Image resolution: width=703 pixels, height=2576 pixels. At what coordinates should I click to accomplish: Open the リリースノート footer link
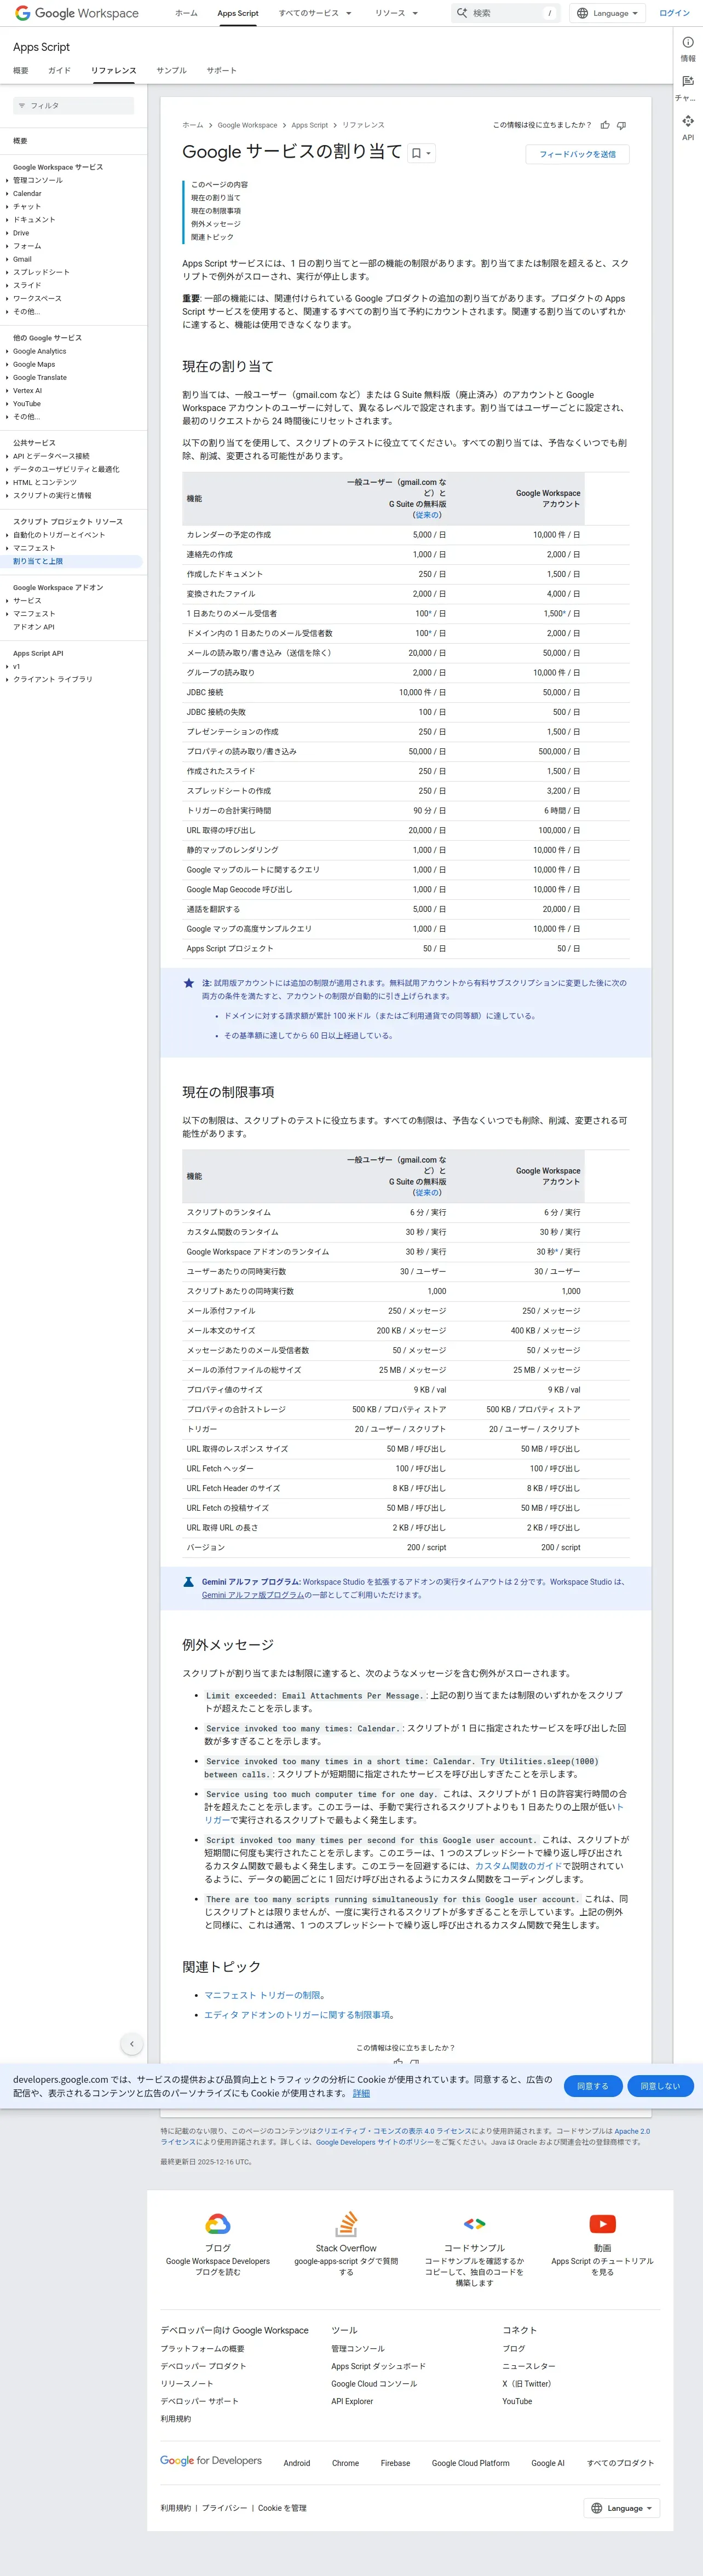(x=187, y=2384)
